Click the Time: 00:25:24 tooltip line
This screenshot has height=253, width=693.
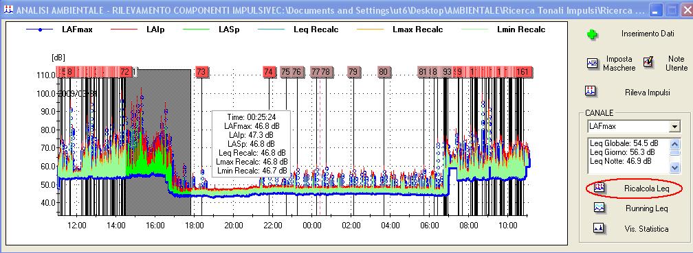coord(251,117)
